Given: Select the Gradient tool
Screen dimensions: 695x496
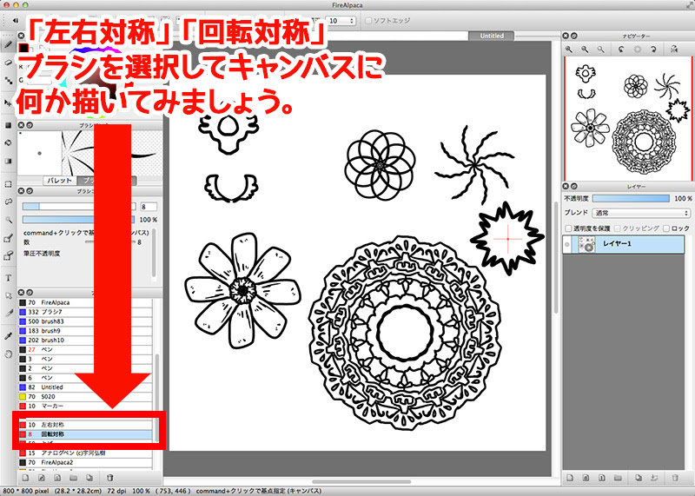Looking at the screenshot, I should (x=8, y=162).
